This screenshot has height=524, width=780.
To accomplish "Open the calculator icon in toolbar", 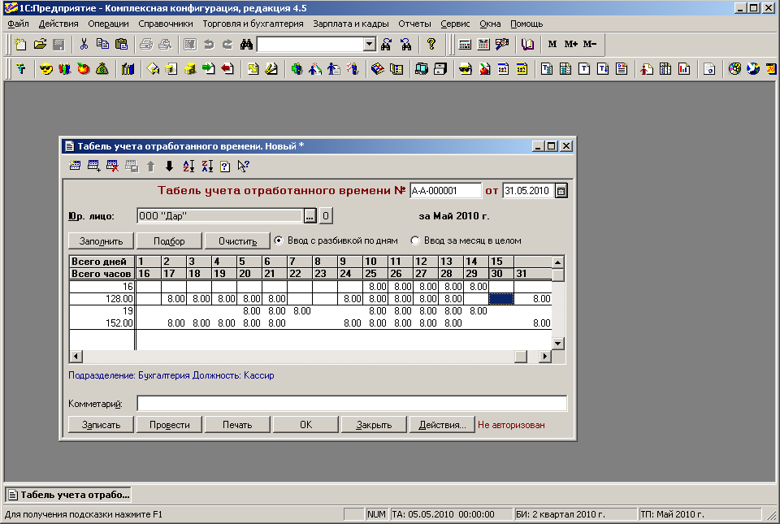I will (465, 44).
